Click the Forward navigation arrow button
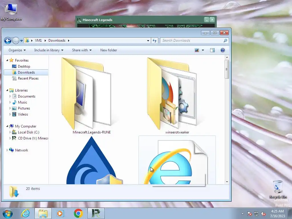Viewport: 292px width, 219px height. (x=16, y=40)
